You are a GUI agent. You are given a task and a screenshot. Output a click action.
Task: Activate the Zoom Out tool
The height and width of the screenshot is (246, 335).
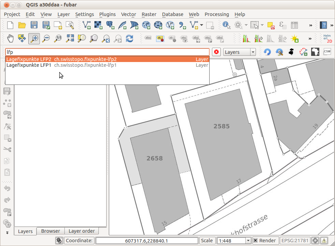coord(46,39)
